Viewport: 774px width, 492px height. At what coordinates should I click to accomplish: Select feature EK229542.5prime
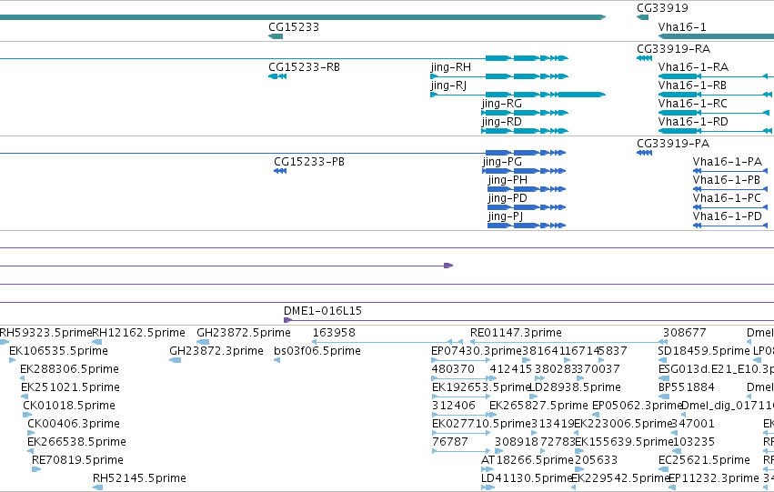click(x=620, y=478)
